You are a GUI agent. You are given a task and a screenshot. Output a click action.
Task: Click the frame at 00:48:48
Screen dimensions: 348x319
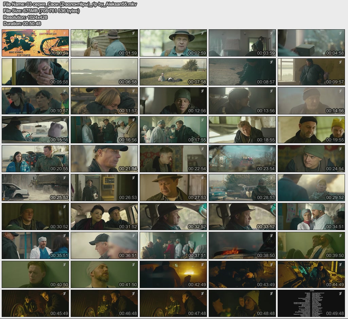(242, 303)
